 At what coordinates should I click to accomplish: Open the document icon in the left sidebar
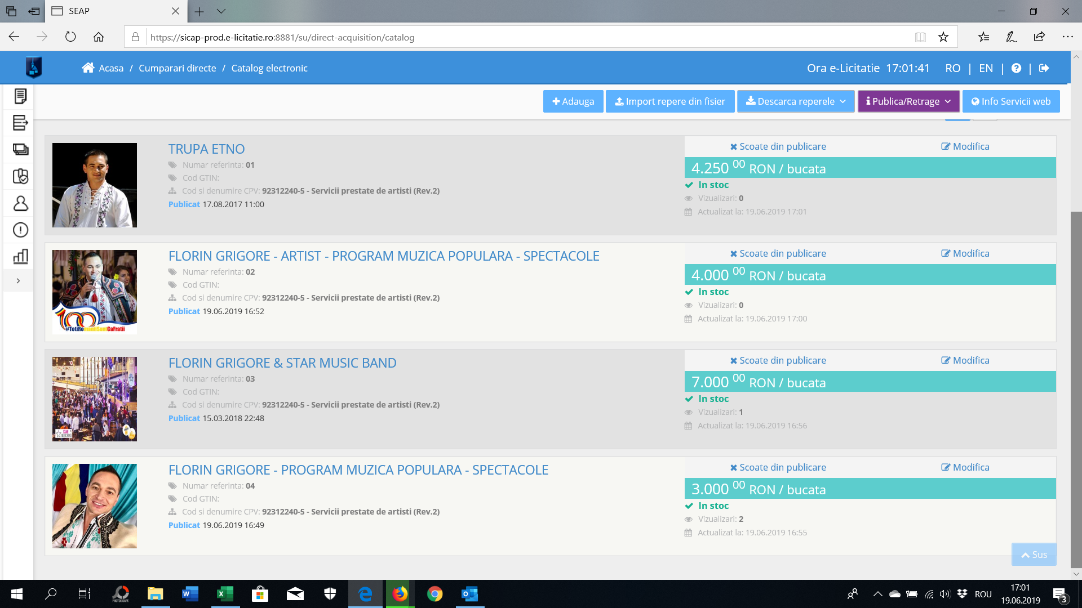[20, 96]
